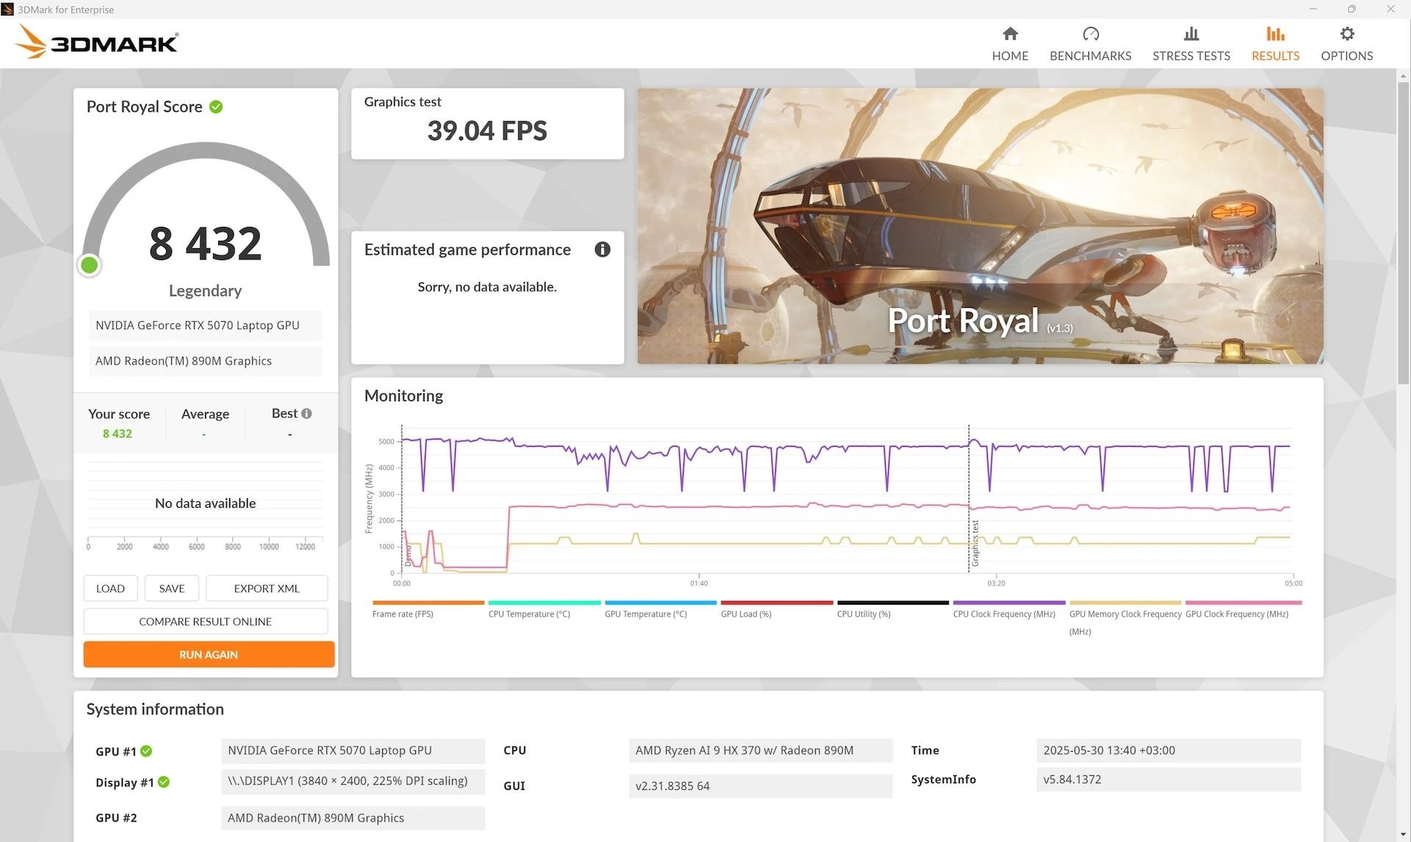
Task: Click Estimated game performance info icon
Action: tap(602, 250)
